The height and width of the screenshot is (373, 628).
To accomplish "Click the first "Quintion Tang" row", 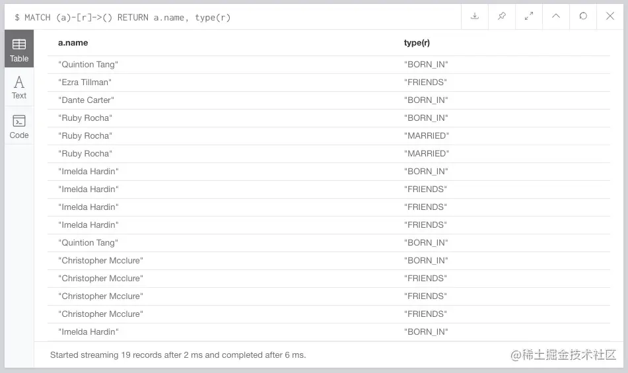I will click(88, 65).
